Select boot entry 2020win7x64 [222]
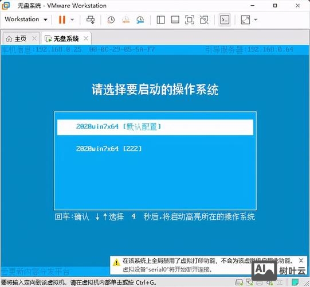The width and height of the screenshot is (310, 287). click(x=109, y=149)
